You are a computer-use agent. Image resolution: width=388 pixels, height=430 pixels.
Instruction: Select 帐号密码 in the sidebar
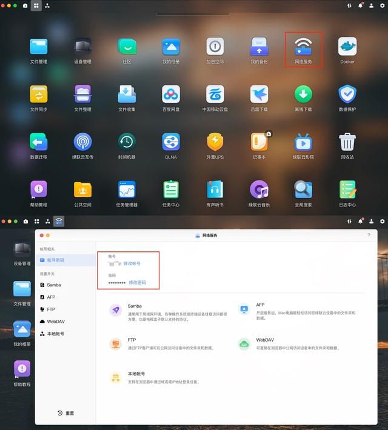click(x=65, y=260)
